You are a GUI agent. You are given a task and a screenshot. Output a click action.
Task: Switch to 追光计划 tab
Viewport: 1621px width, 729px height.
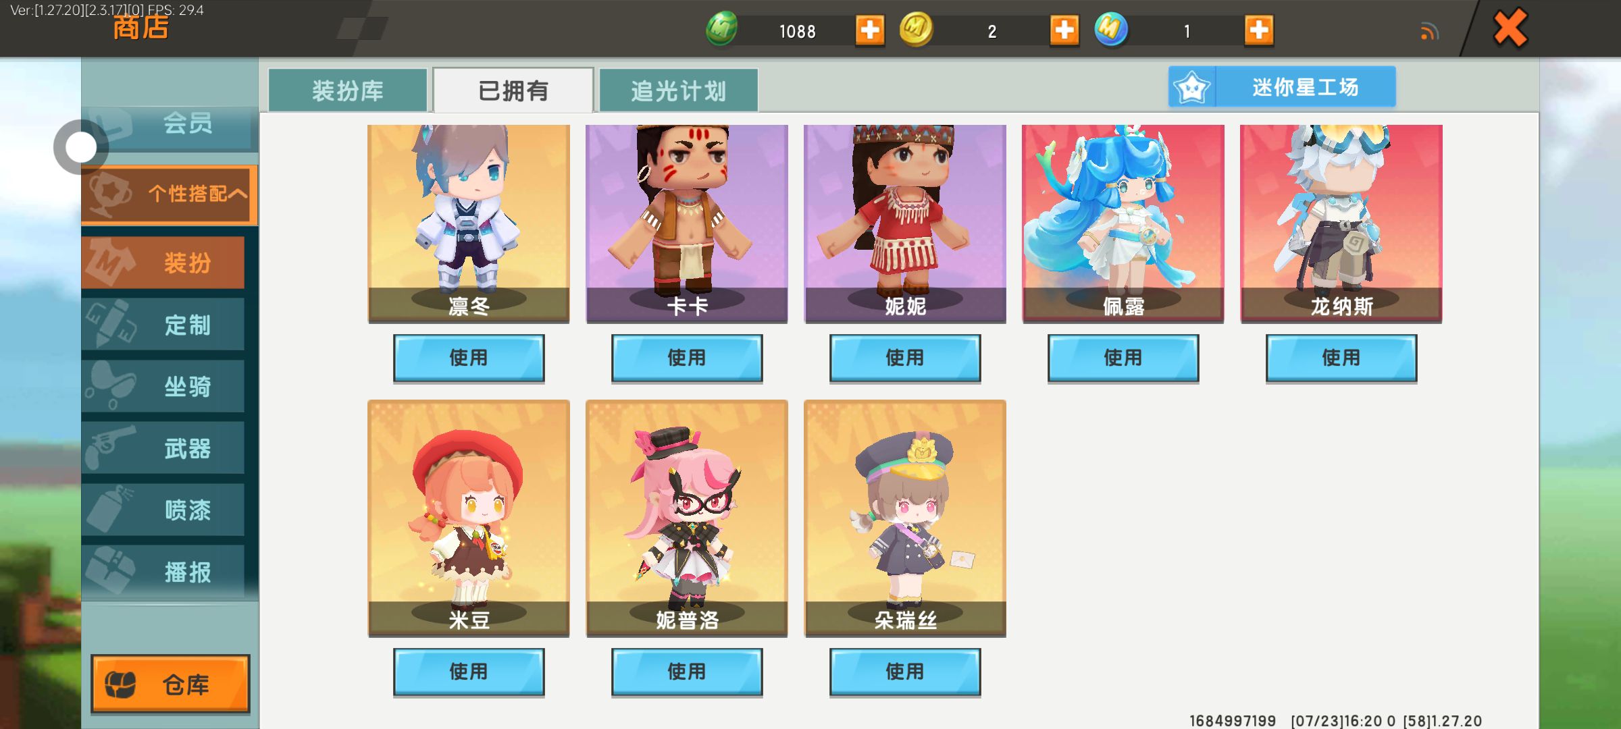point(678,90)
